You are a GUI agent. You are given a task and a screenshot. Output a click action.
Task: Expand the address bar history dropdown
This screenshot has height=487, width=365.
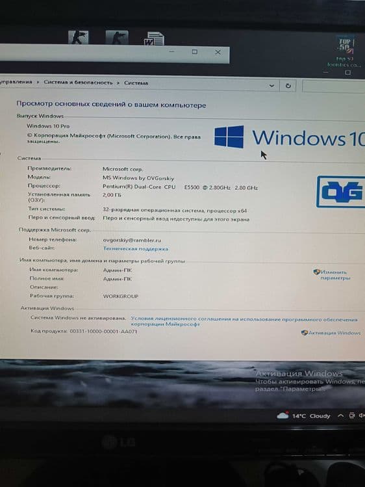271,85
